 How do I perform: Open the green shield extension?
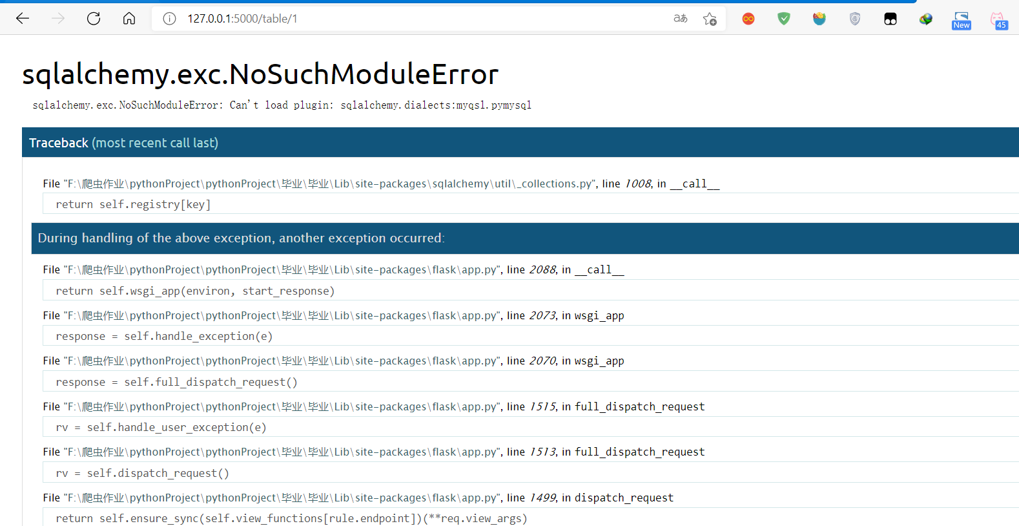784,19
